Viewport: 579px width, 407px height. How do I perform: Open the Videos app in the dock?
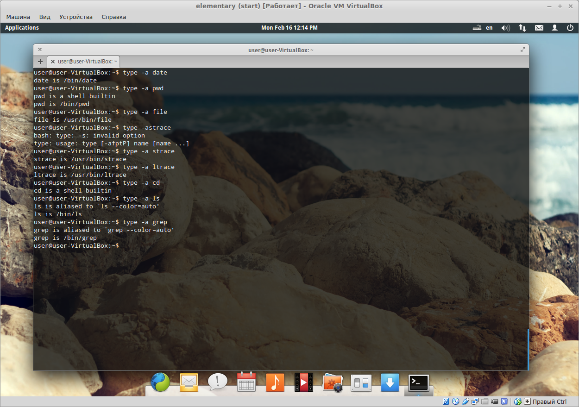[x=304, y=382]
